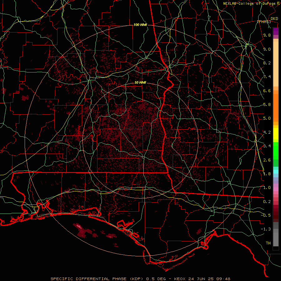The height and width of the screenshot is (281, 281).
Task: Click the TH threshold label on the scale
Action: pyautogui.click(x=268, y=243)
